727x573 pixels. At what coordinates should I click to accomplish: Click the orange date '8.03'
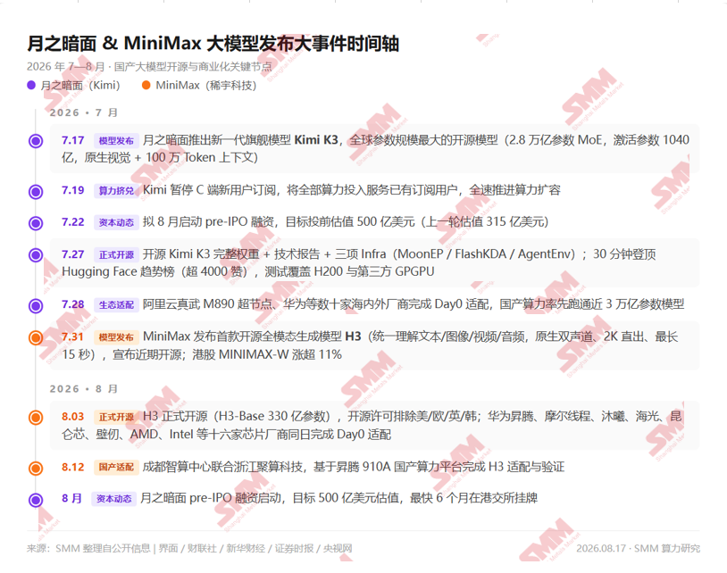point(73,417)
